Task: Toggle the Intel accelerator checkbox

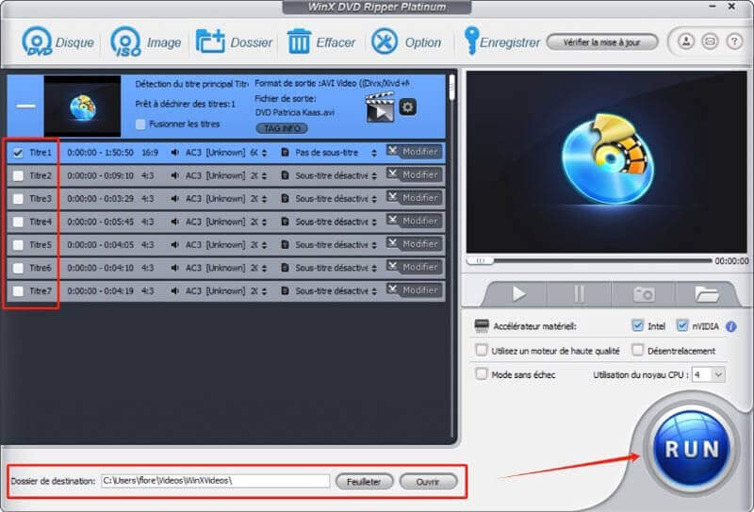Action: point(638,325)
